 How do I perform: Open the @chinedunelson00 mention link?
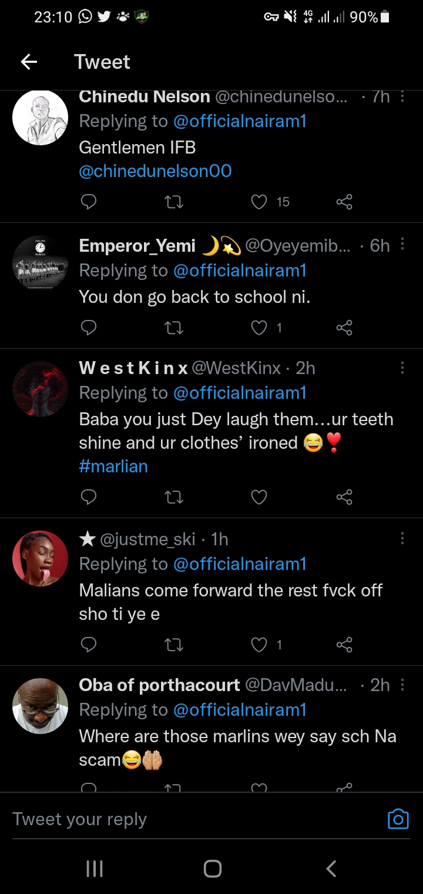(155, 171)
